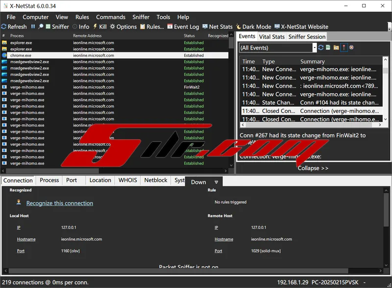Open the Rules... toolbar button
392x288 pixels.
(x=152, y=27)
